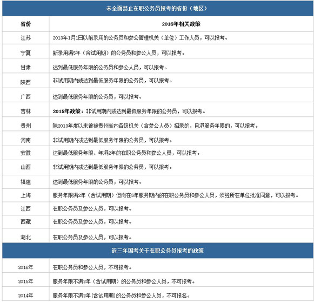Select the 江苏 province cell
This screenshot has height=302, width=314.
(x=25, y=38)
